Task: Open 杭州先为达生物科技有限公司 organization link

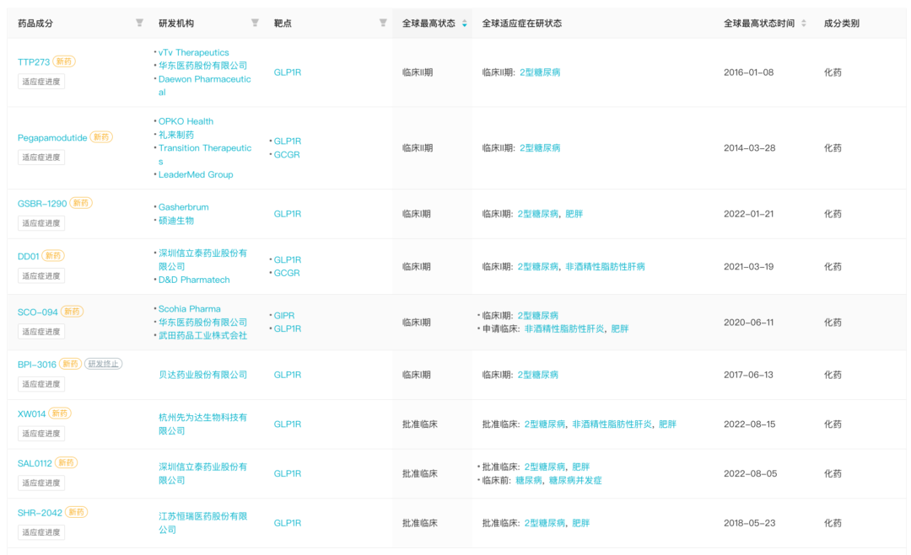Action: coord(202,424)
